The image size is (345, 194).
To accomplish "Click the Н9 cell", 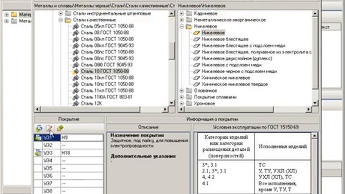I will coord(82,138).
